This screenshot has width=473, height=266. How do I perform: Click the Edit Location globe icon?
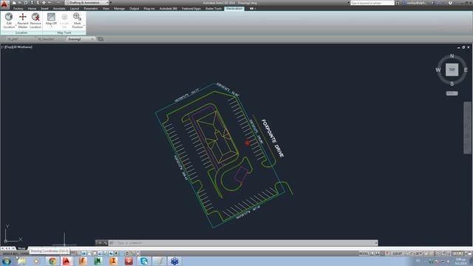point(9,17)
